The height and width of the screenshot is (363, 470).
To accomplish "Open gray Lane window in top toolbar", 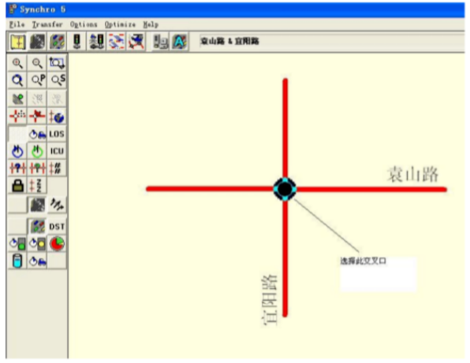I will tap(38, 42).
